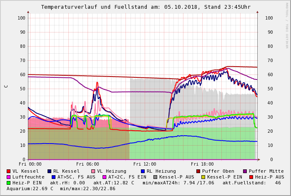Select the Puffer Oben legend swatch

(198, 171)
